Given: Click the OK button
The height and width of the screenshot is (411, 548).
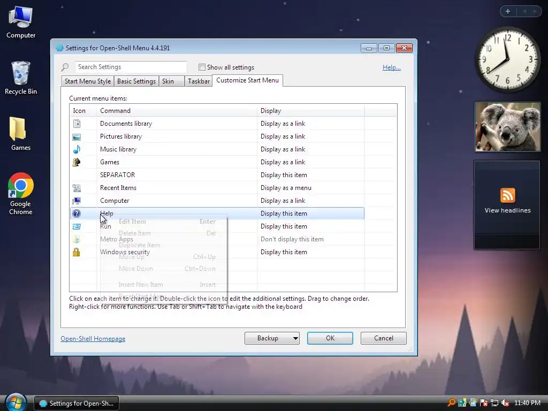Looking at the screenshot, I should [330, 338].
